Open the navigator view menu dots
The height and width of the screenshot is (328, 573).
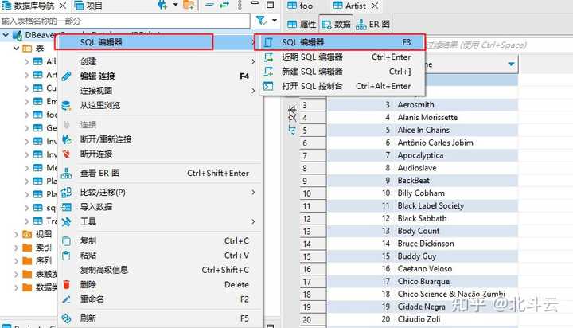240,5
